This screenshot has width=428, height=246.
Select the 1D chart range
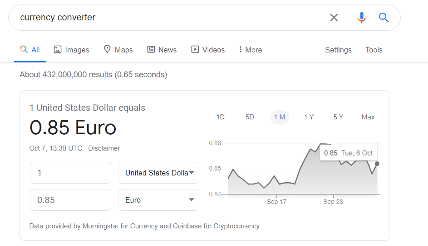[x=221, y=117]
